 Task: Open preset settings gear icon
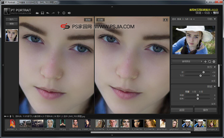[x=214, y=62]
